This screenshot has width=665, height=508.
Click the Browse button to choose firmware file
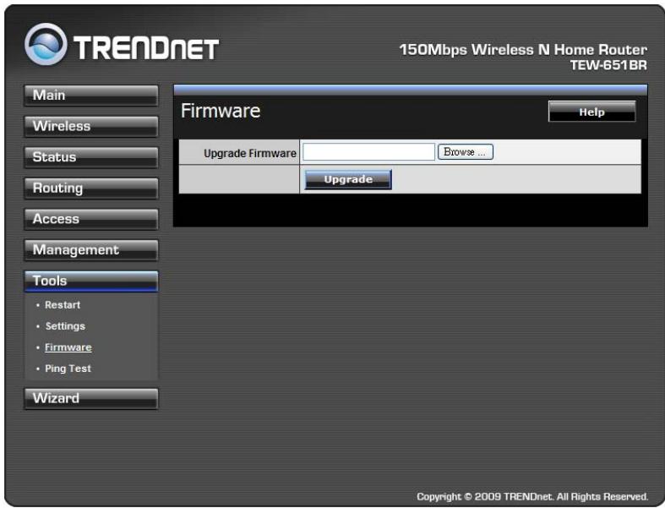(466, 152)
